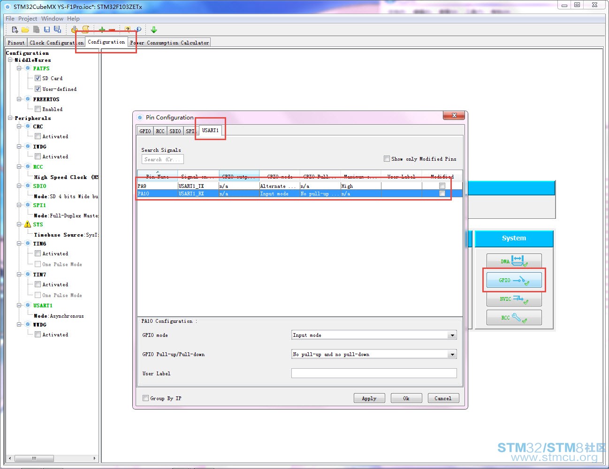Click the Apply button
This screenshot has height=469, width=609.
point(369,398)
